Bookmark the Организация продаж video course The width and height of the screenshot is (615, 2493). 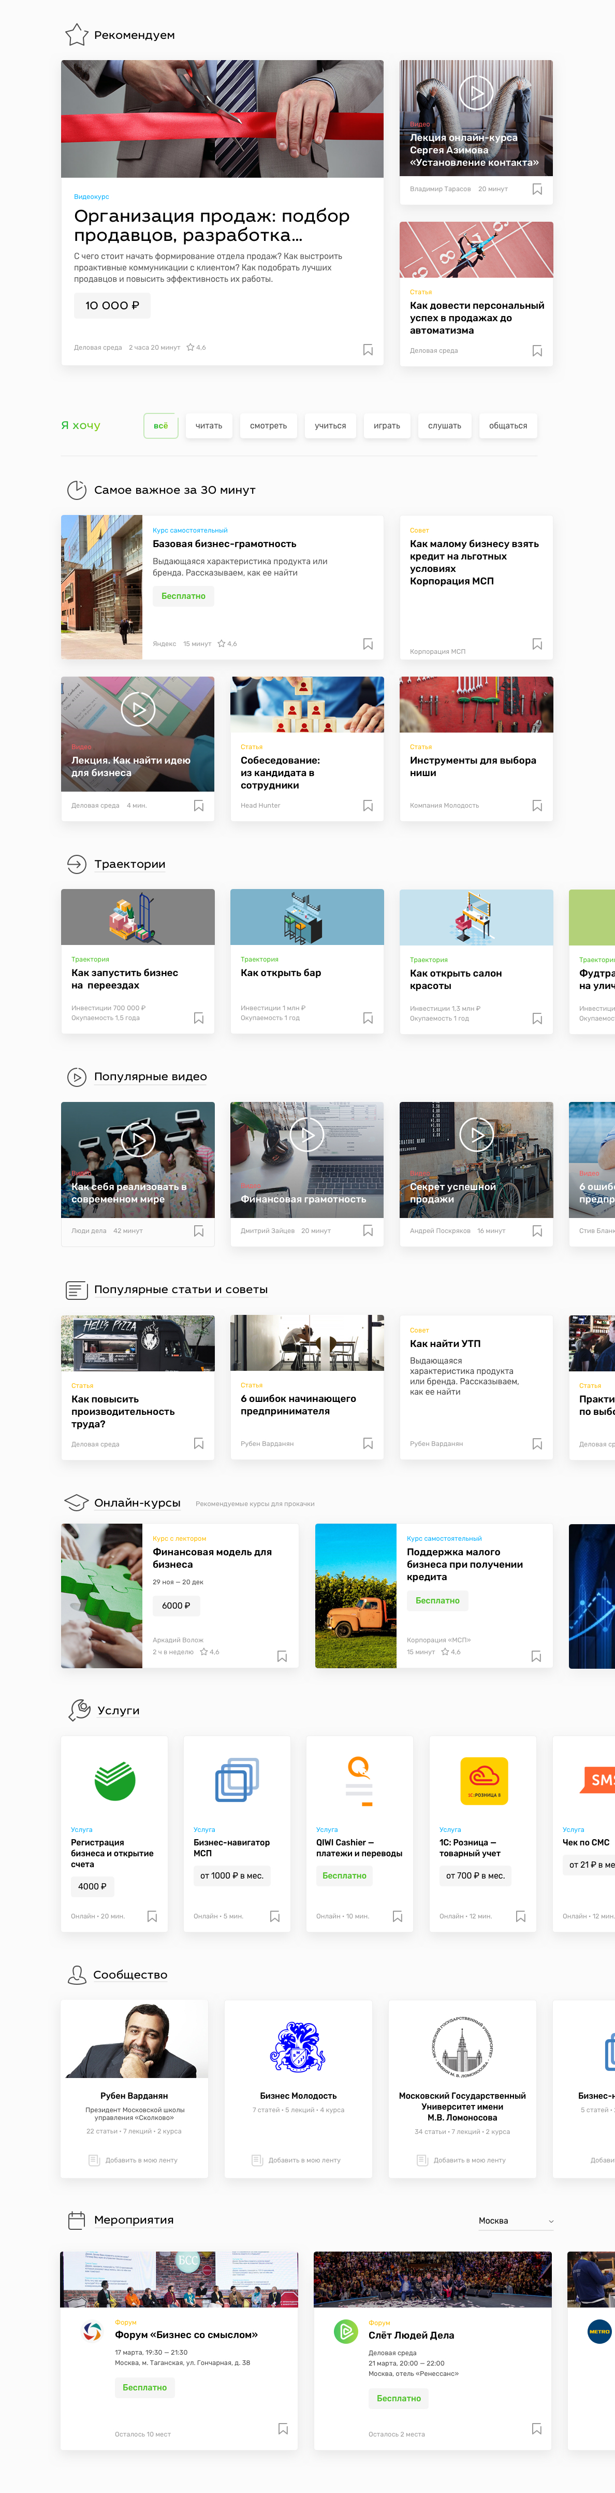coord(368,349)
